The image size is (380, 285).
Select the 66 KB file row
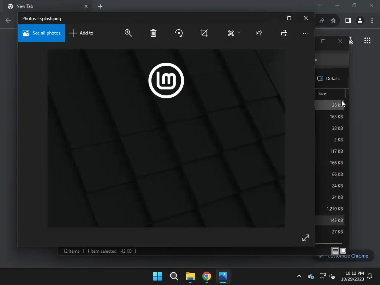coord(330,174)
